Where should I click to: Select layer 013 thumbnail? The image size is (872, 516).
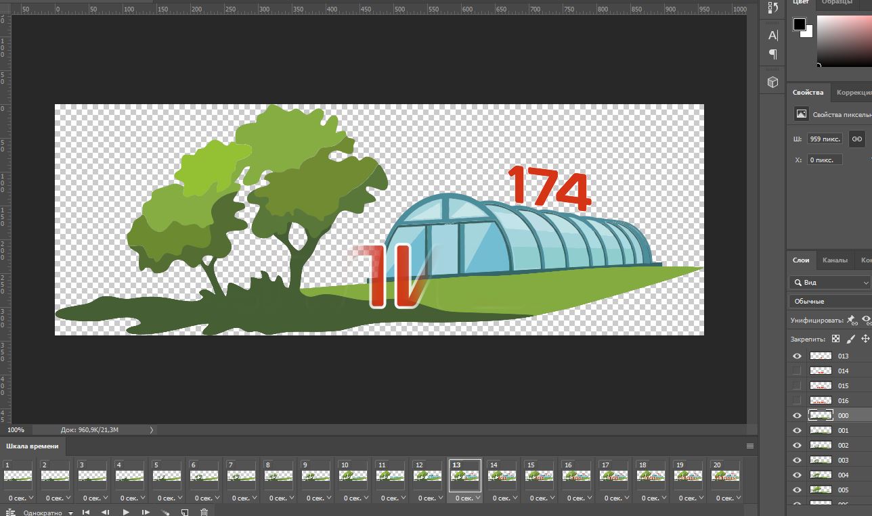tap(821, 356)
